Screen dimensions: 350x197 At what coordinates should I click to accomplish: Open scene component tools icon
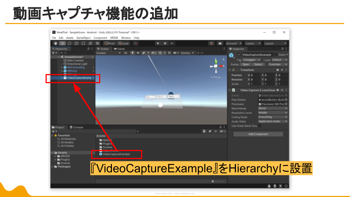tap(170, 53)
